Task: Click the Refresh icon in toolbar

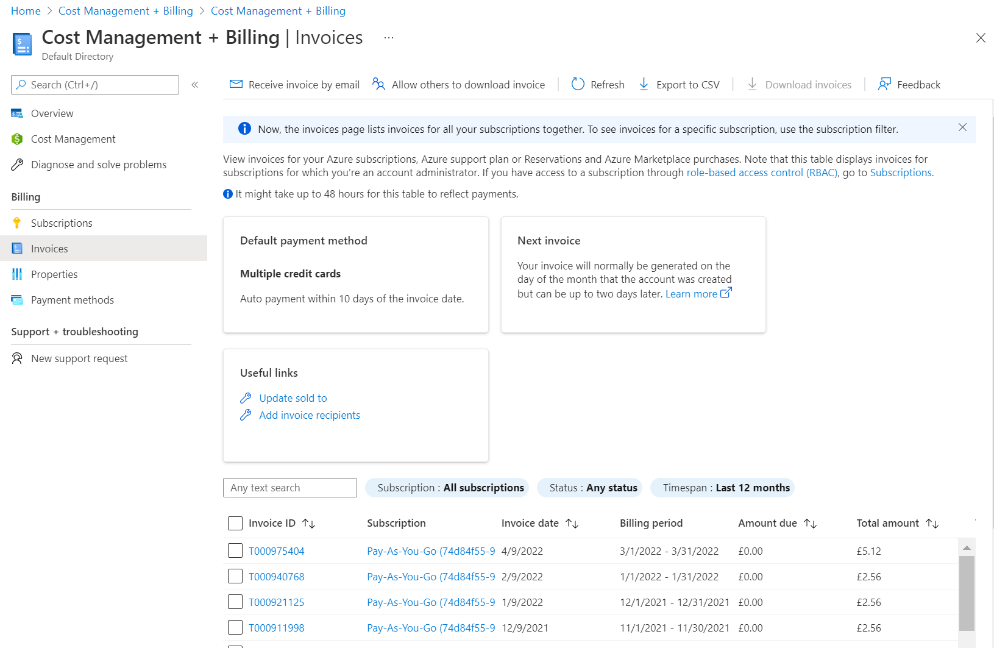Action: [x=578, y=84]
